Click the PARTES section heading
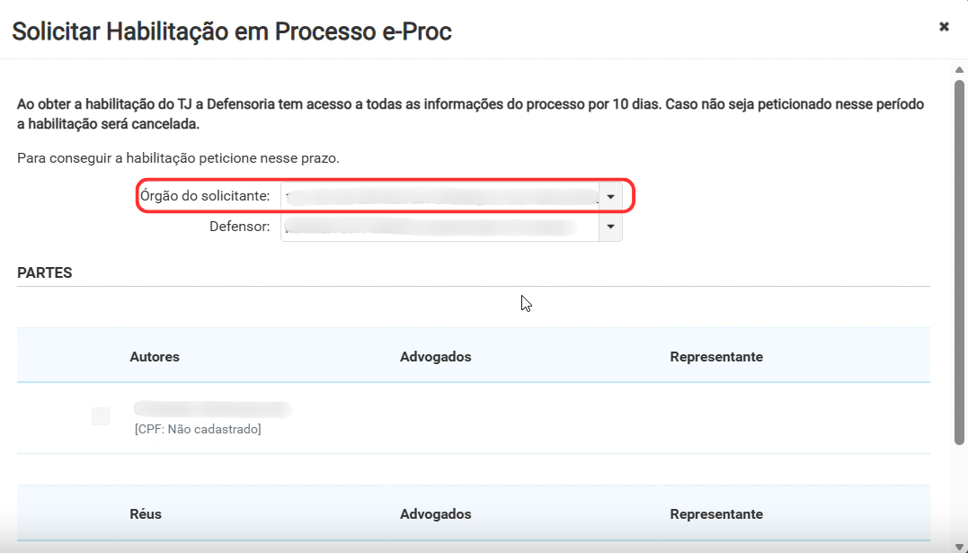 44,272
